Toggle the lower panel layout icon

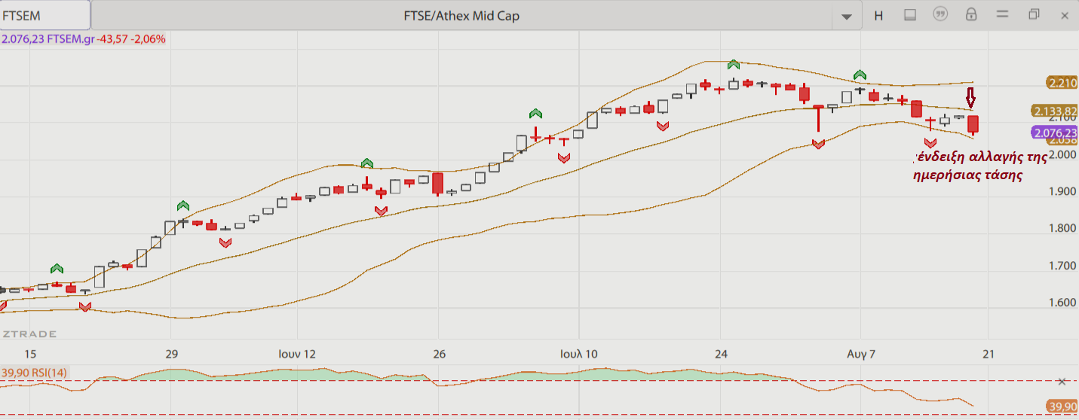point(909,15)
